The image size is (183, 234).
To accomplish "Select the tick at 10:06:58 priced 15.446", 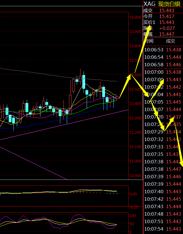I will [163, 65].
